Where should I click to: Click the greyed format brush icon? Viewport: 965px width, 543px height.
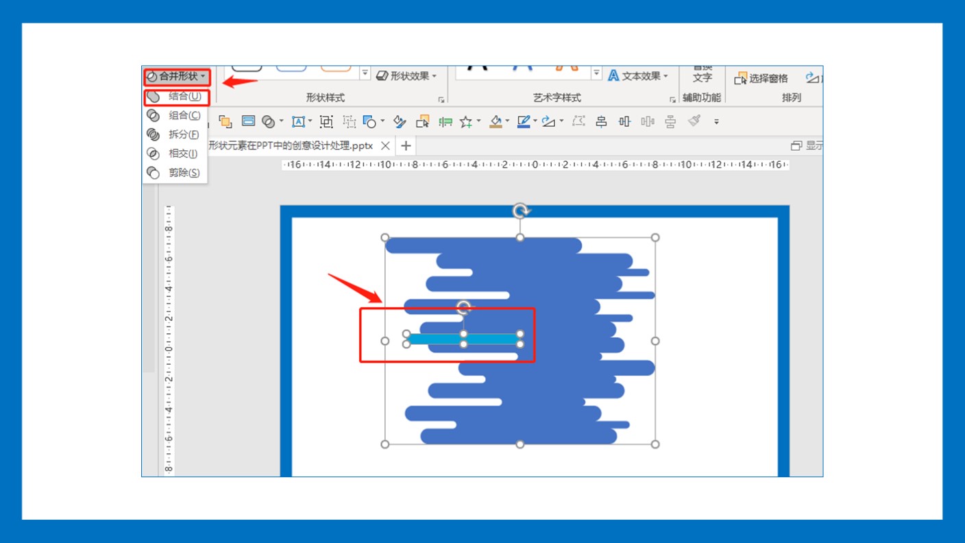click(x=694, y=121)
